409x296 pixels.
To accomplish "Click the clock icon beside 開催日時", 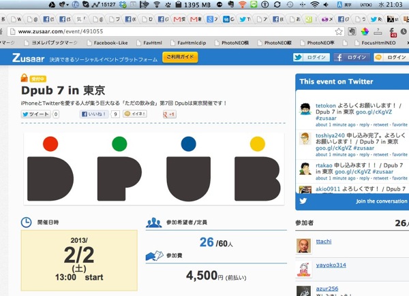I will [26, 223].
